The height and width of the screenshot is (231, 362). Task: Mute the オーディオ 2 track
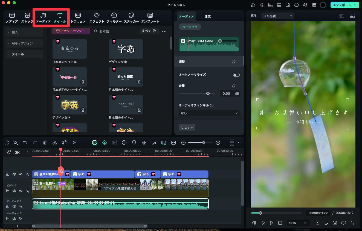coord(14,219)
